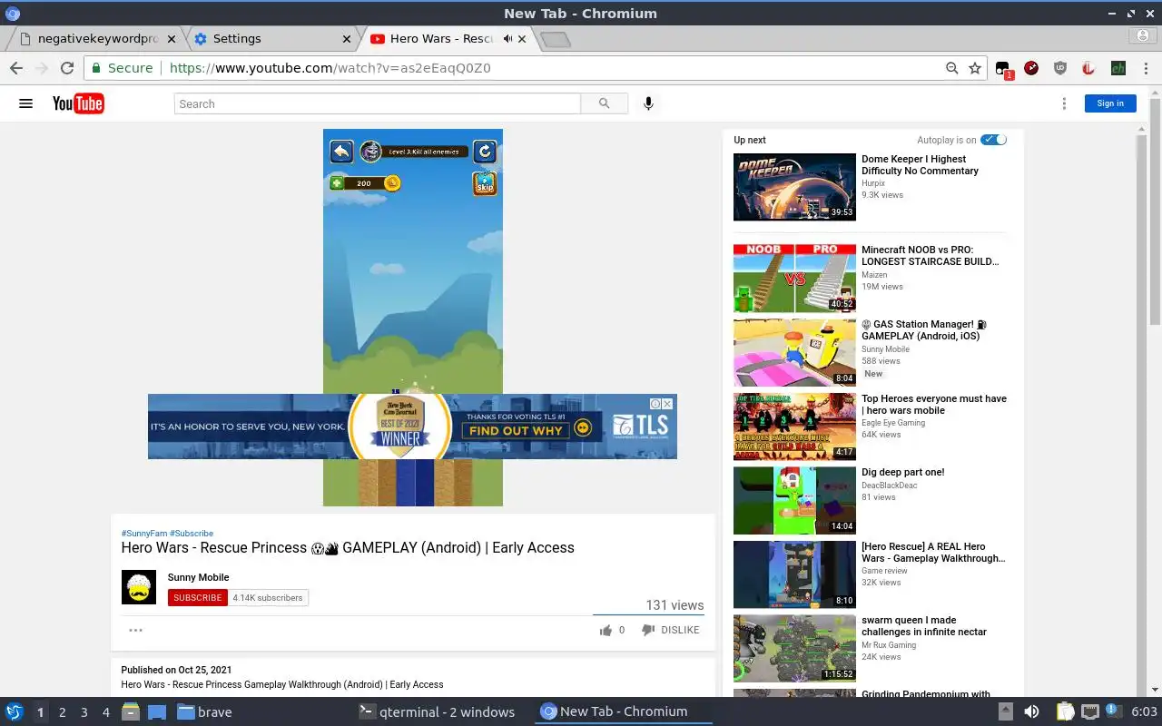Add coins with the green plus icon

tap(337, 183)
